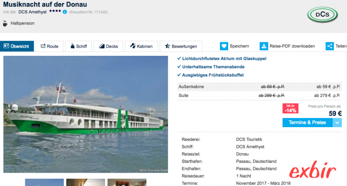This screenshot has width=347, height=186.
Task: Click the 'ab 59 € .p.P.' price
Action: point(328,87)
